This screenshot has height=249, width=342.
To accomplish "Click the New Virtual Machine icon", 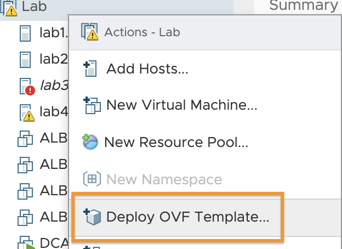I will tap(92, 105).
